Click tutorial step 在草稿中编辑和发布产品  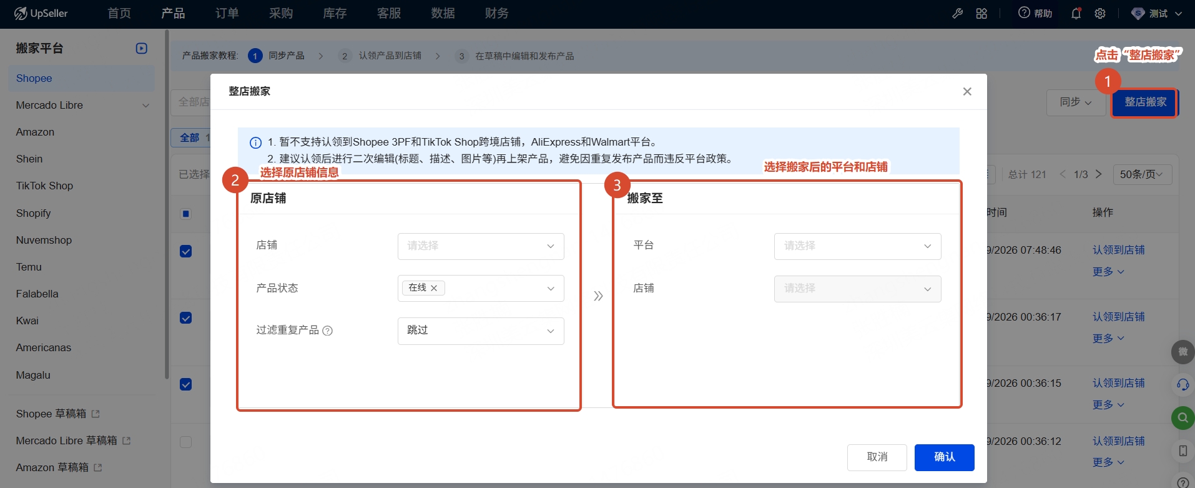[515, 56]
